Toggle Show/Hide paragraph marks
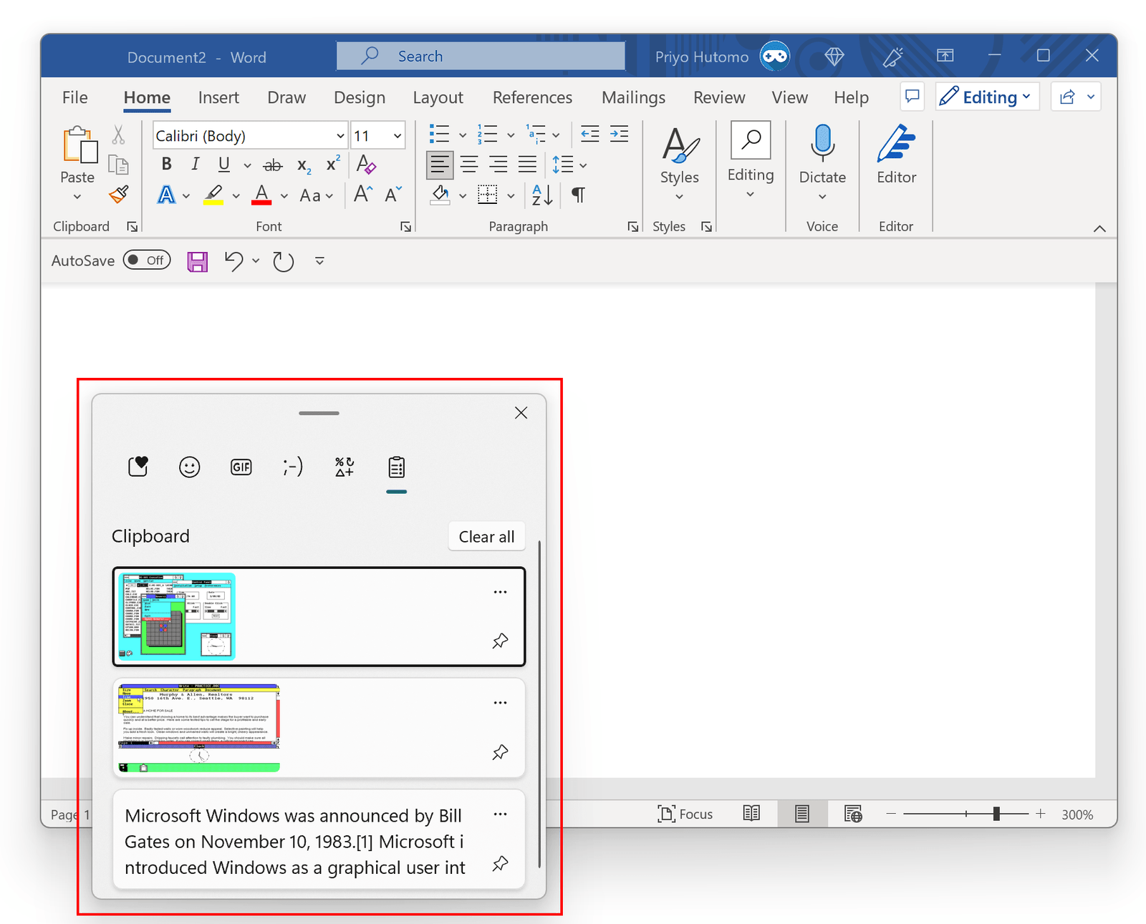 point(578,195)
